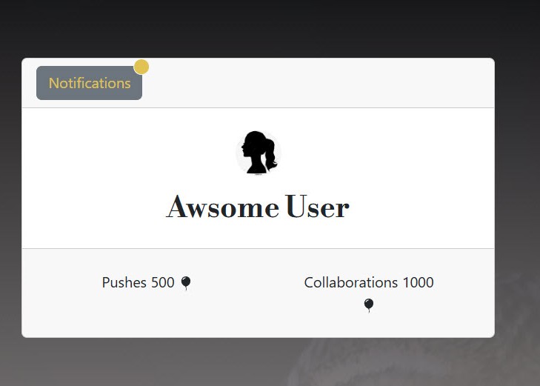Click the yellow notification badge dot
540x386 pixels.
tap(141, 67)
